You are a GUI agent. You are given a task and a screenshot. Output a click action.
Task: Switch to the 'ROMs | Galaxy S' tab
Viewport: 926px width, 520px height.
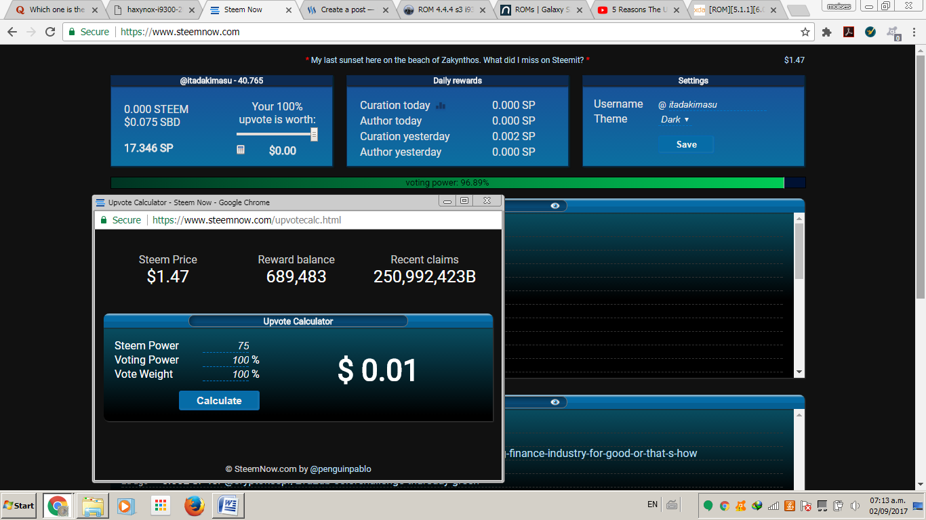point(540,10)
